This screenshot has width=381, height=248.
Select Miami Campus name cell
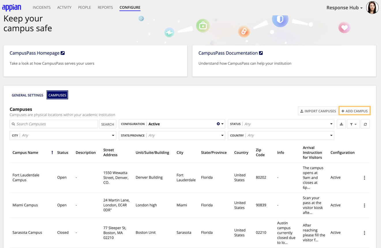(x=25, y=205)
